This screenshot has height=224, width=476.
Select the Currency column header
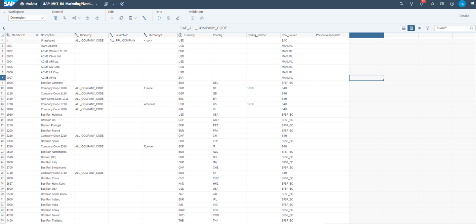point(195,35)
